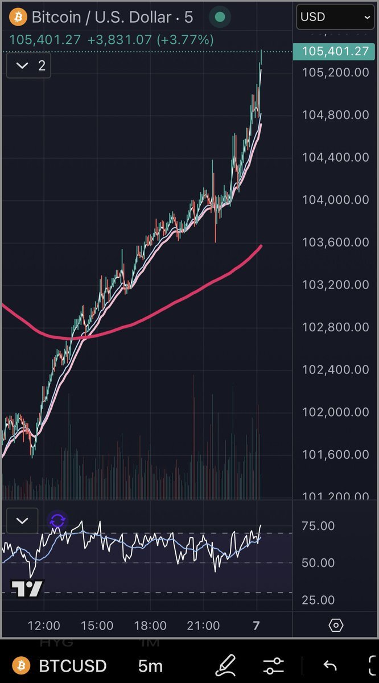Click the 18:00 time axis marker
Image resolution: width=379 pixels, height=683 pixels.
tap(150, 626)
